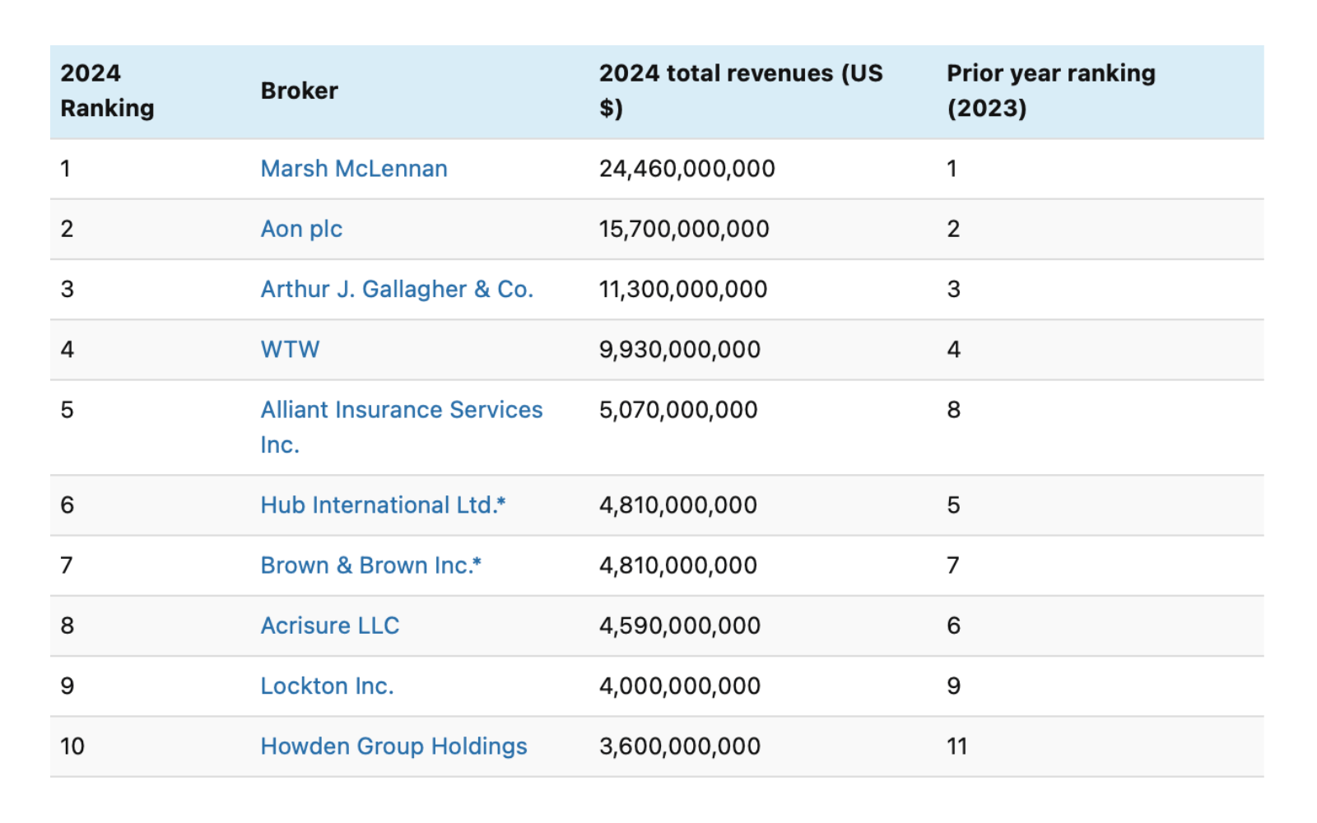This screenshot has width=1317, height=823.
Task: Select Marsh McLennan's revenue figure 24,460,000,000
Action: coord(686,168)
